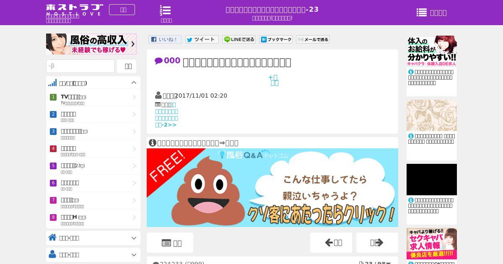Go to the next page with right arrow button
The width and height of the screenshot is (503, 264).
pyautogui.click(x=377, y=243)
